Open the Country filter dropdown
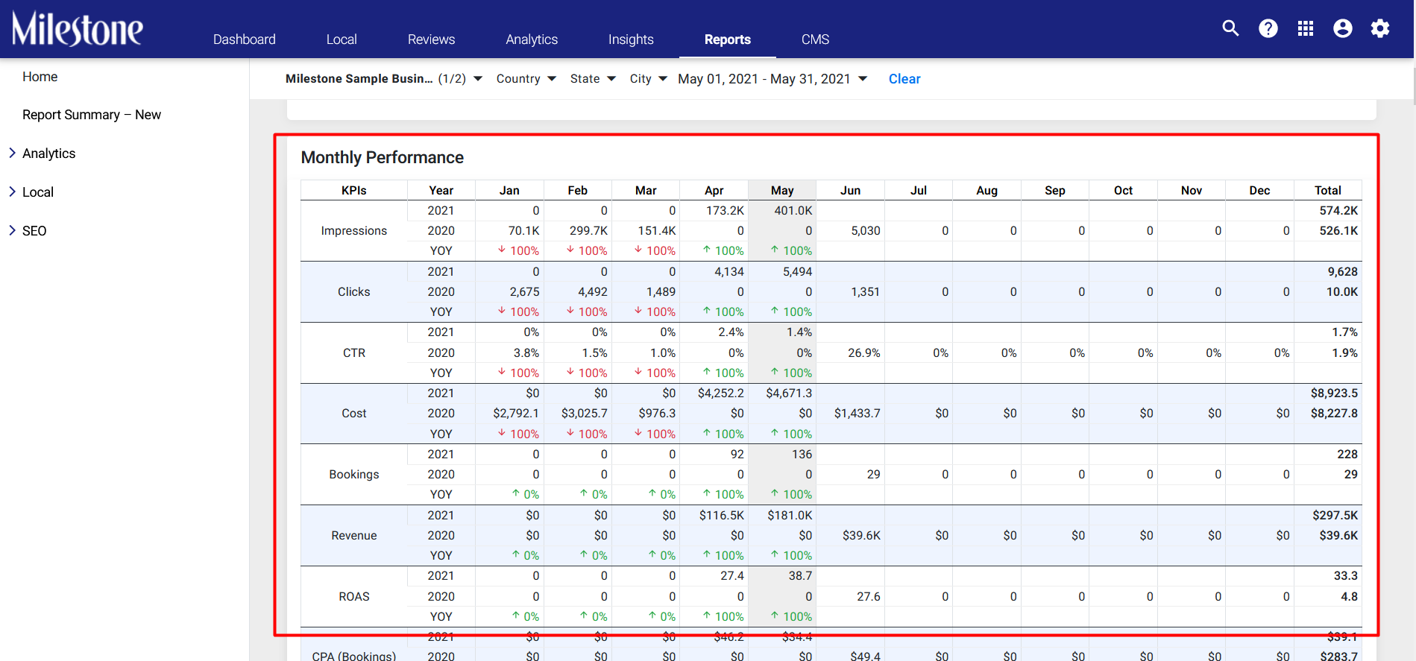Screen dimensions: 1416x661 [526, 79]
